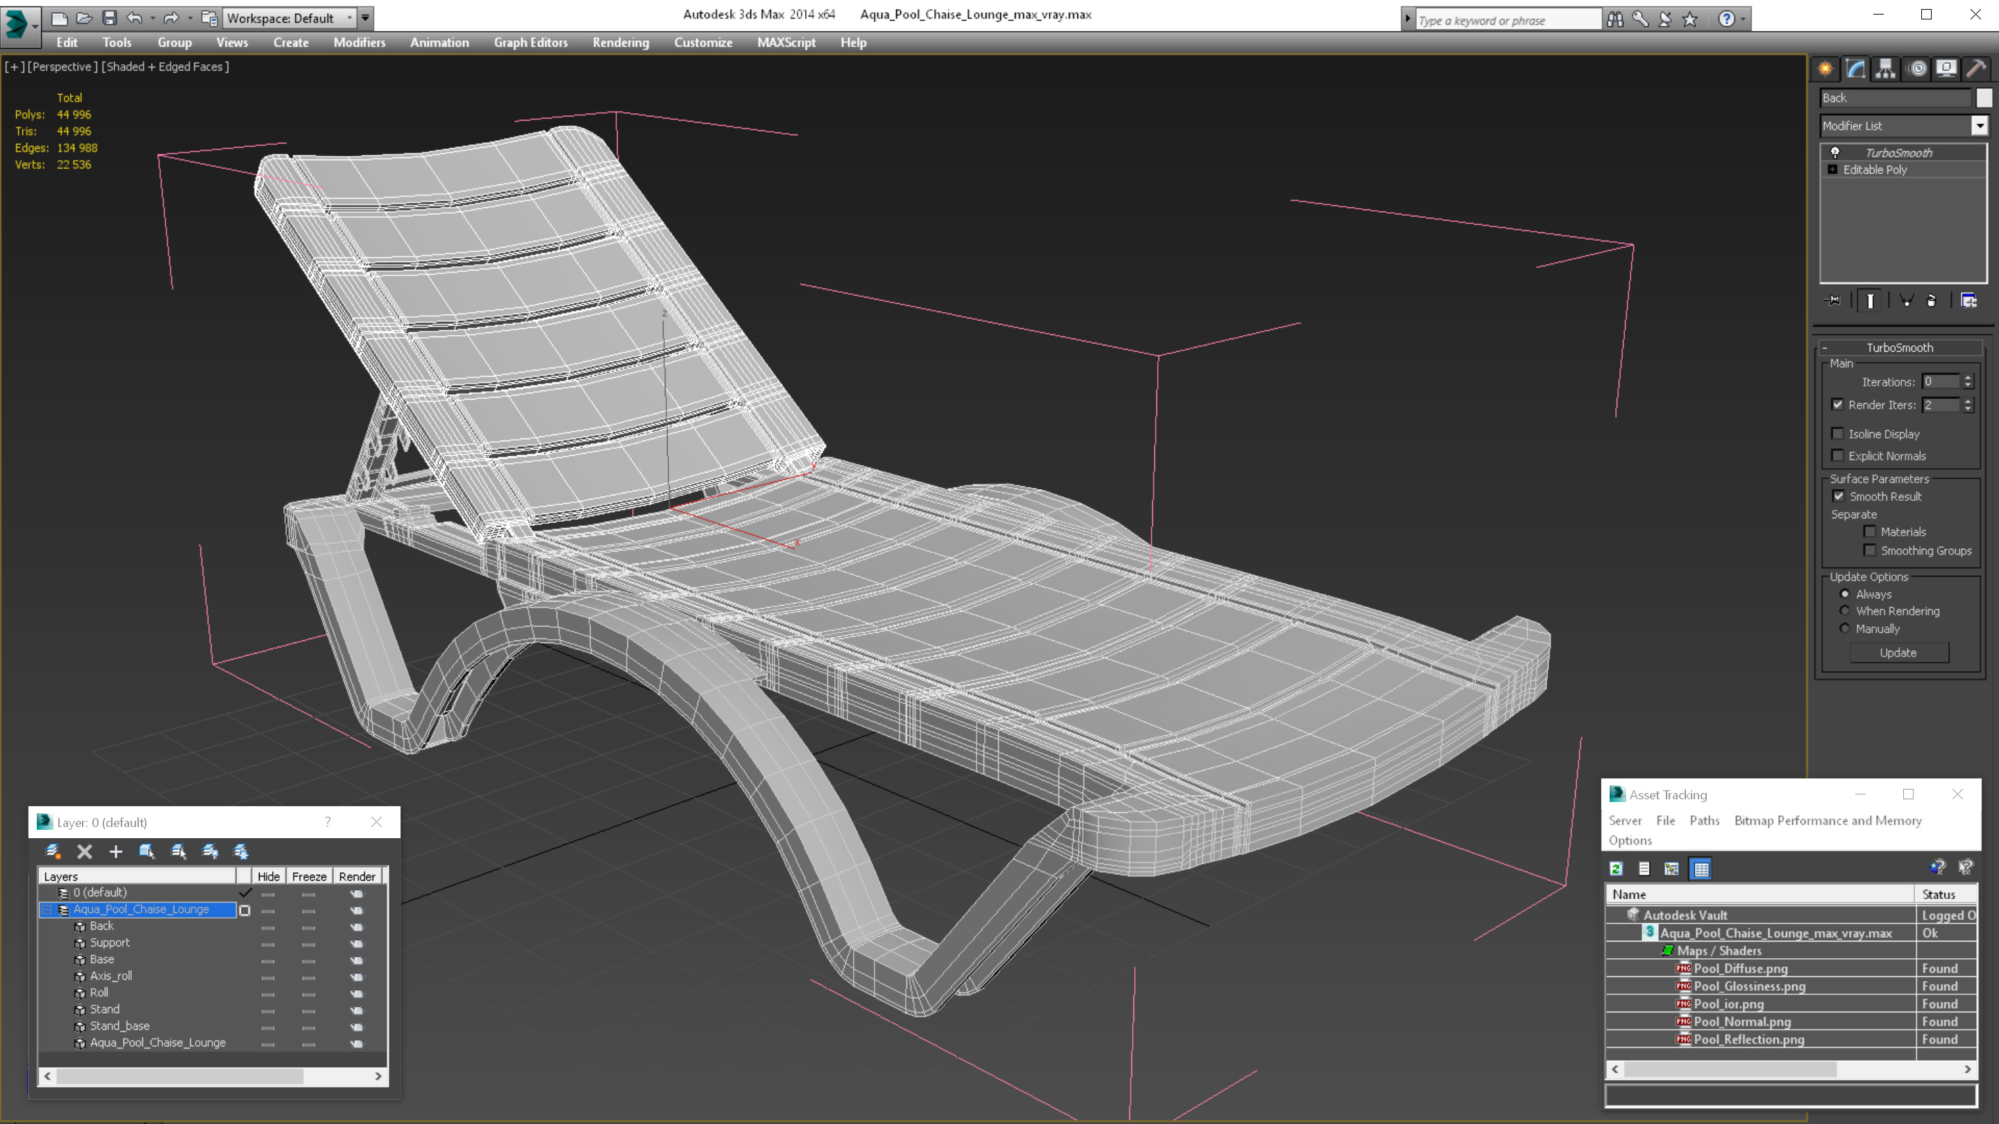Click the Perspective viewport label
The image size is (1999, 1124).
[x=62, y=67]
